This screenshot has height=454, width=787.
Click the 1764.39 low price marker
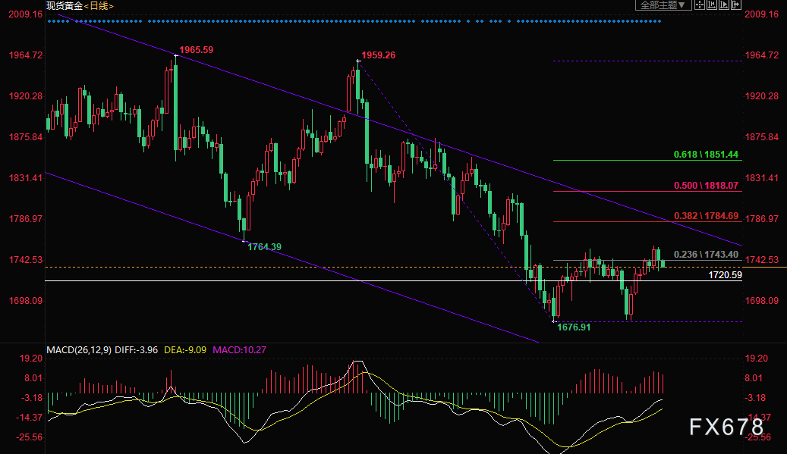pos(265,247)
